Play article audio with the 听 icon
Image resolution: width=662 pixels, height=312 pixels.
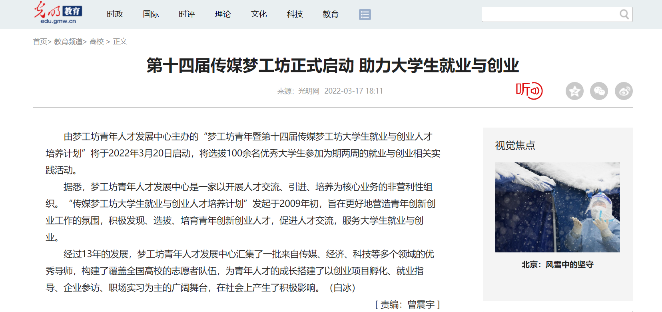click(x=529, y=91)
